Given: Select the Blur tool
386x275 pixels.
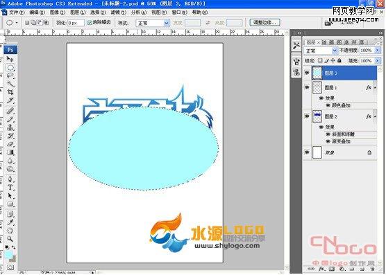Looking at the screenshot, I should point(10,161).
